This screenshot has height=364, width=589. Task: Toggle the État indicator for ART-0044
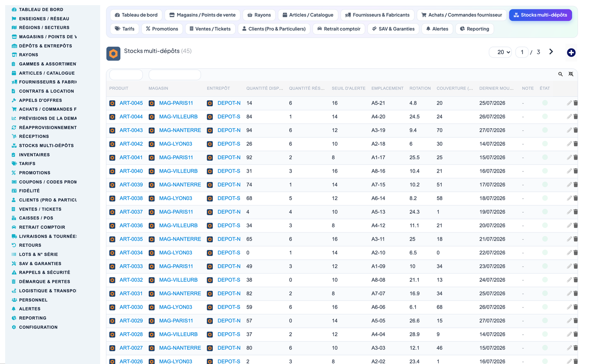point(545,116)
